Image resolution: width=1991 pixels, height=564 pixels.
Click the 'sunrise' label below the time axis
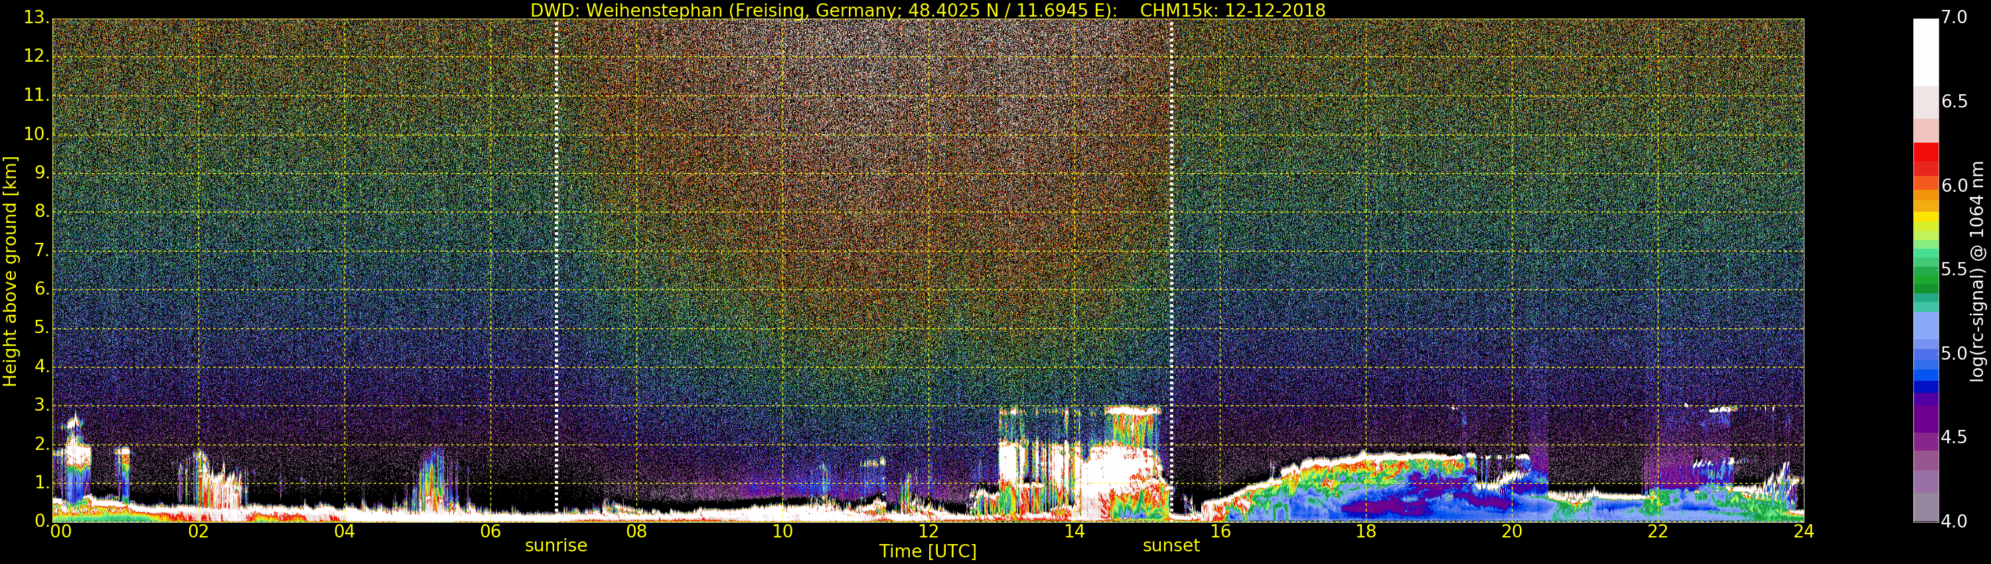(555, 545)
